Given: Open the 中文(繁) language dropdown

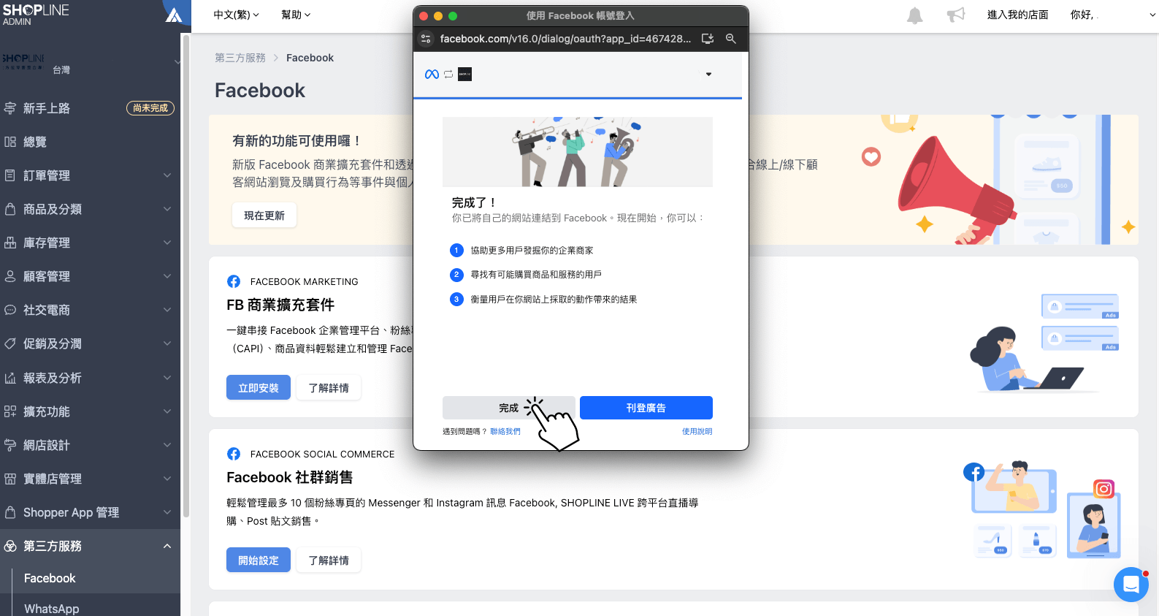Looking at the screenshot, I should click(x=236, y=15).
